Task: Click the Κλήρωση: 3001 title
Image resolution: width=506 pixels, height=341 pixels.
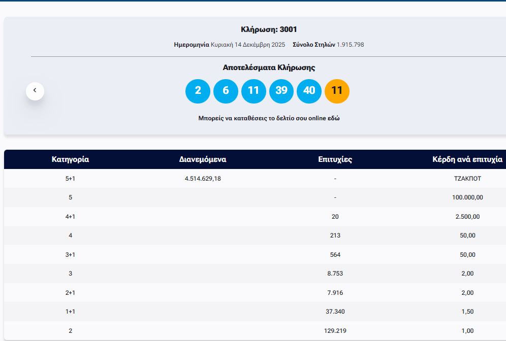Action: (x=269, y=29)
